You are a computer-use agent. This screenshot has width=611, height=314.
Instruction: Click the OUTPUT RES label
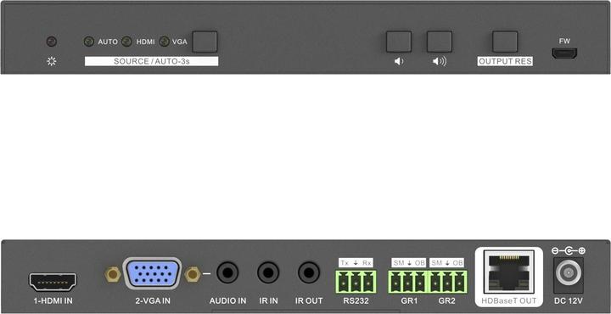click(x=505, y=62)
